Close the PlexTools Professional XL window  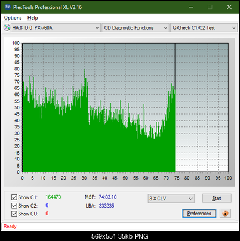229,7
